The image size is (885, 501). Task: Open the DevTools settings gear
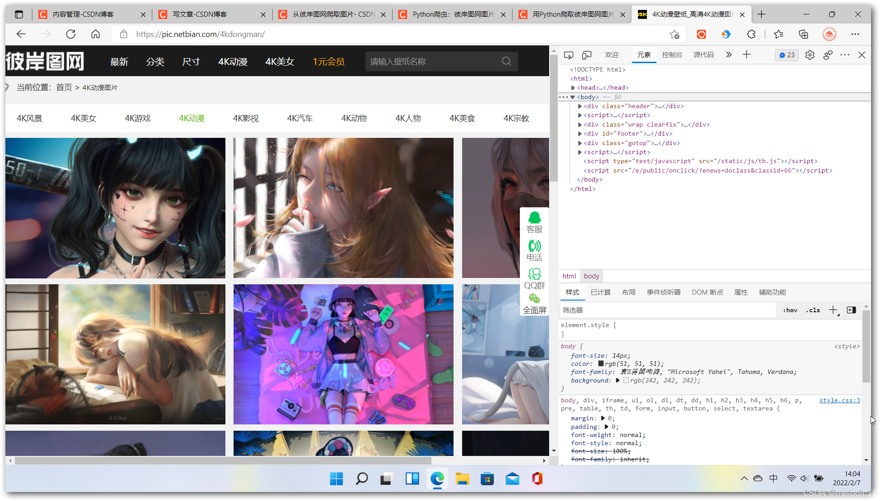tap(810, 55)
